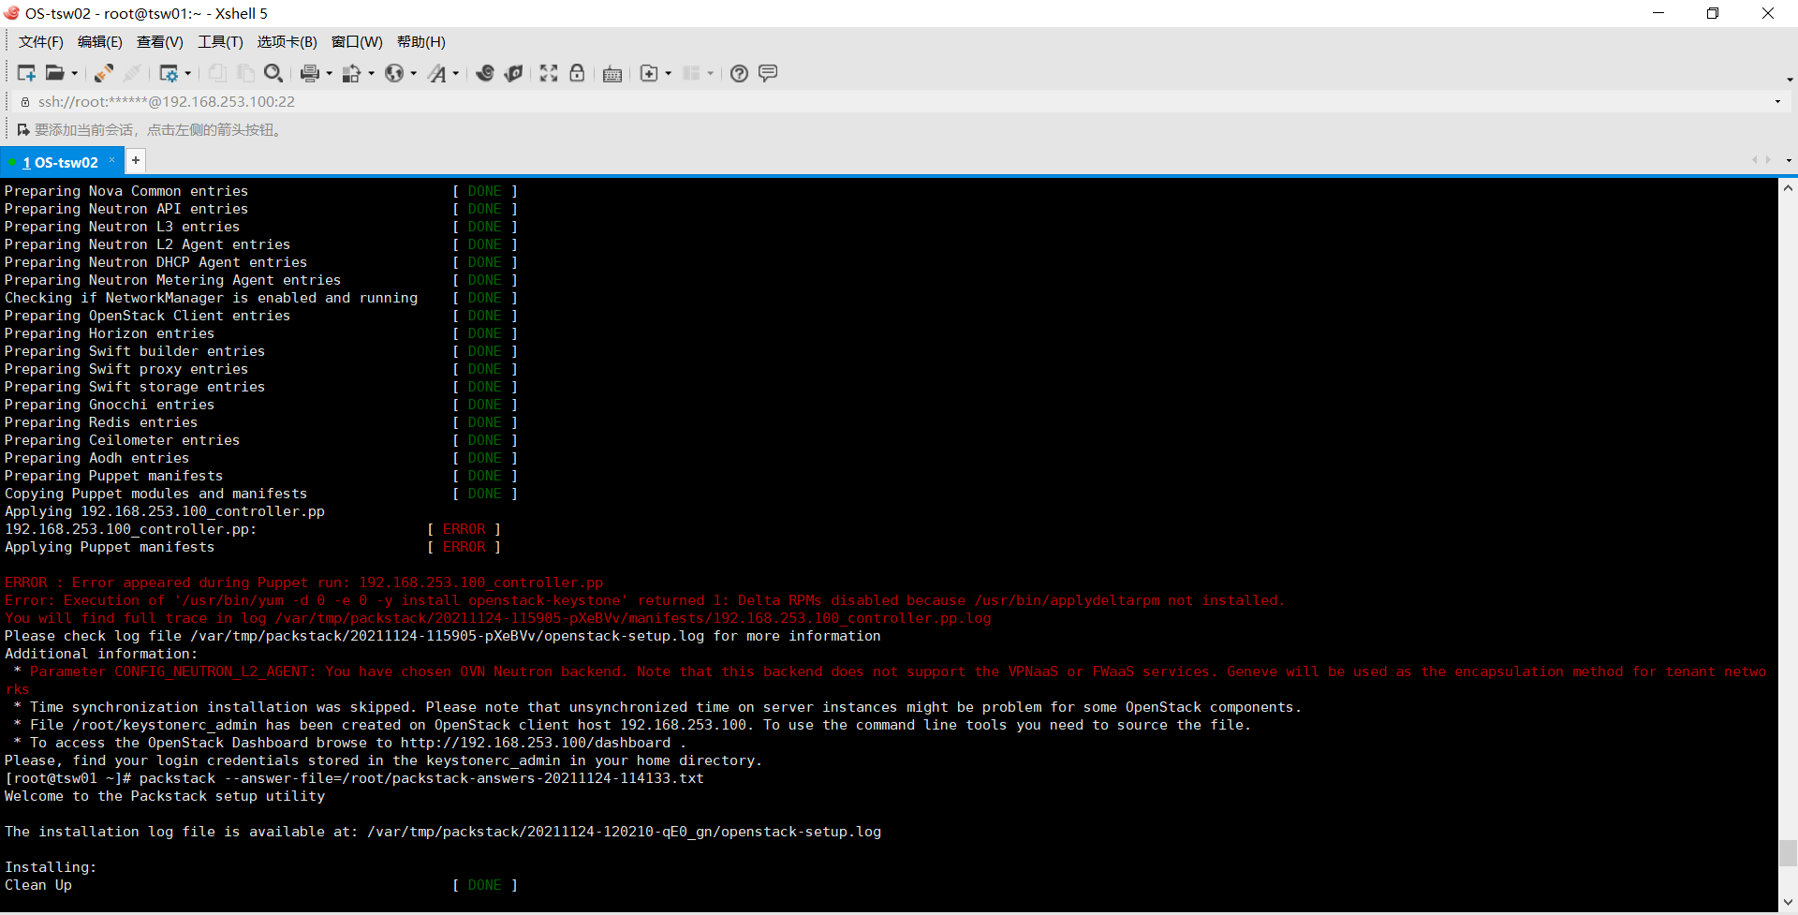Image resolution: width=1798 pixels, height=915 pixels.
Task: Add a new tab with the plus button
Action: [x=136, y=161]
